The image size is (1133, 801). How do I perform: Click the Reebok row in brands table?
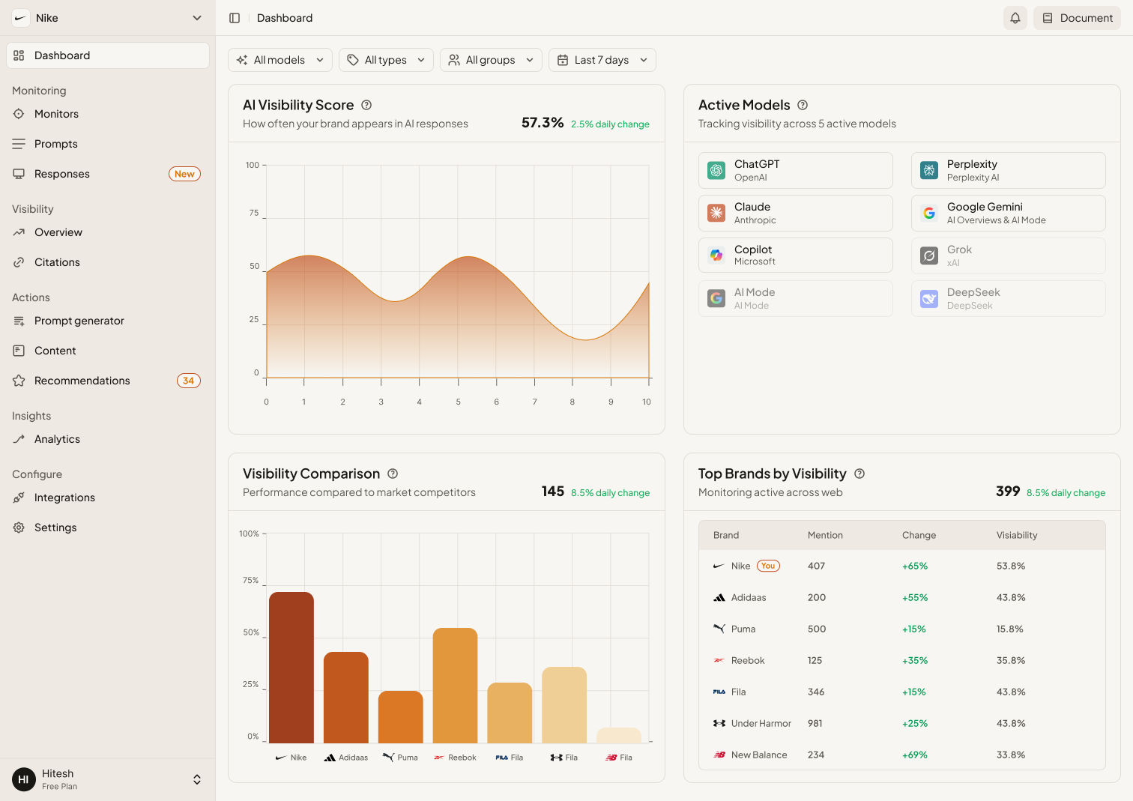902,660
